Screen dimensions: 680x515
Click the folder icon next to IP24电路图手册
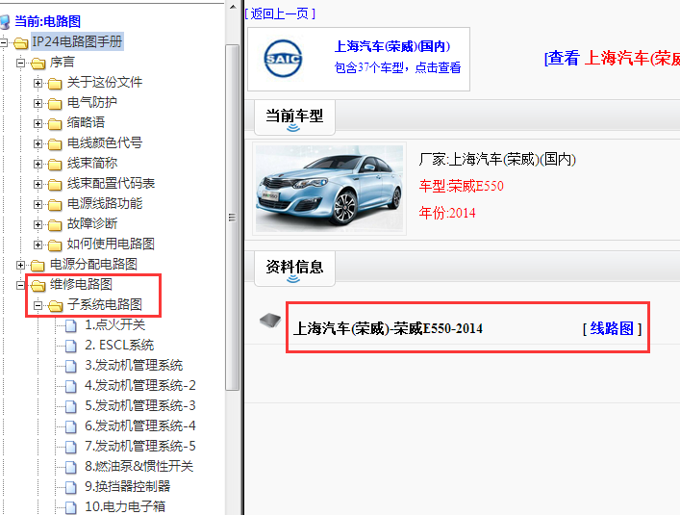(x=21, y=42)
